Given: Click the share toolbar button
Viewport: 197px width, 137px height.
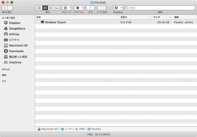Looking at the screenshot, I should click(90, 8).
